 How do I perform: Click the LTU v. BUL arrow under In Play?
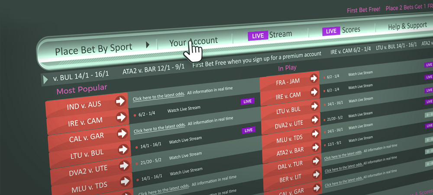click(x=314, y=106)
